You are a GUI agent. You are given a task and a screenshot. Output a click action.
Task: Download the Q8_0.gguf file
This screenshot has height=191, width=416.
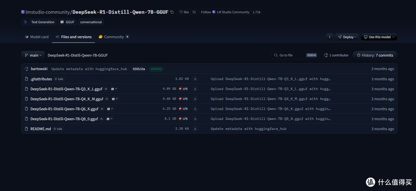pos(195,118)
